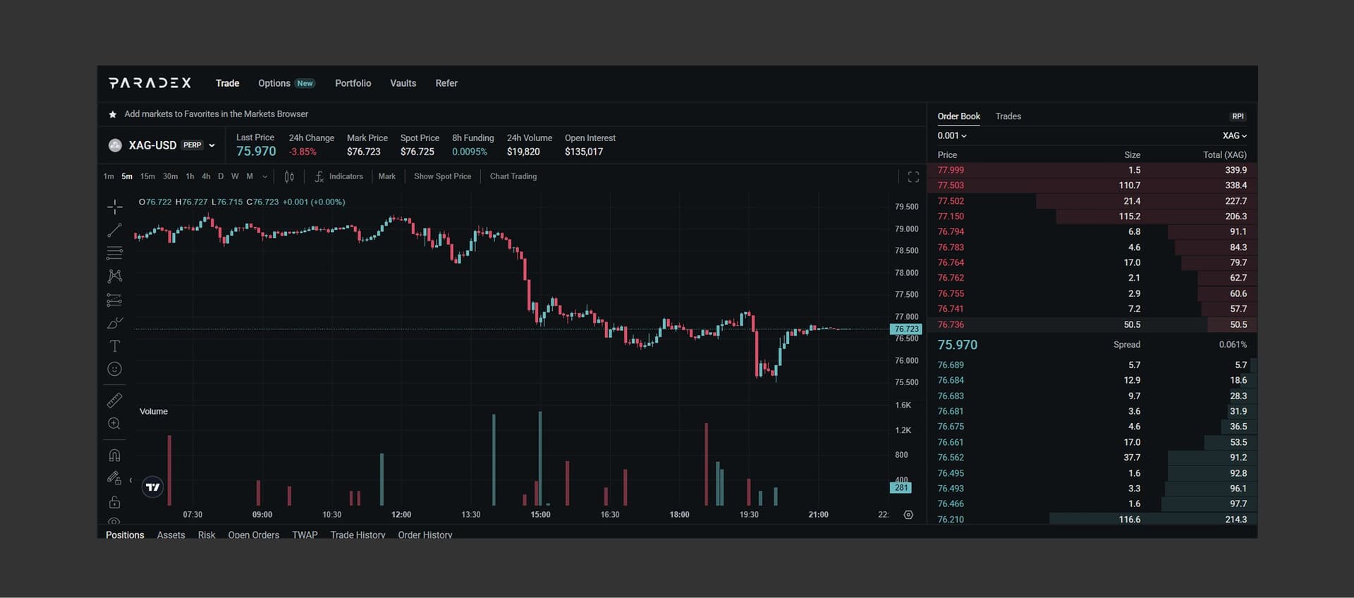
Task: Open the candlestick chart type selector
Action: [289, 177]
